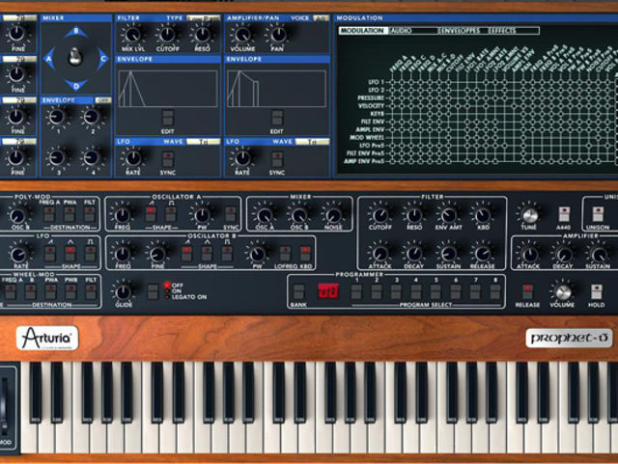Viewport: 618px width, 464px height.
Task: Toggle the UNISON switch
Action: point(598,214)
